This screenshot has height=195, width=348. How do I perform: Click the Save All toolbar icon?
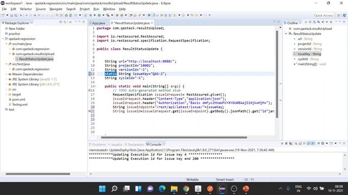(16, 15)
